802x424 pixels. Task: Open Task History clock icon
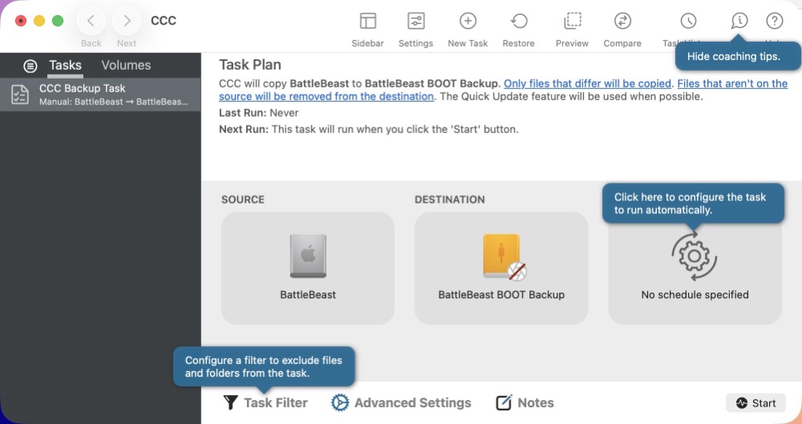click(x=688, y=21)
